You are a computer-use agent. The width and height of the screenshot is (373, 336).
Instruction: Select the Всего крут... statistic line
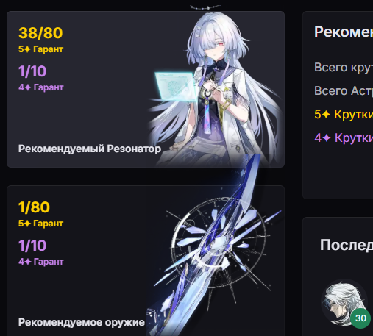[344, 68]
